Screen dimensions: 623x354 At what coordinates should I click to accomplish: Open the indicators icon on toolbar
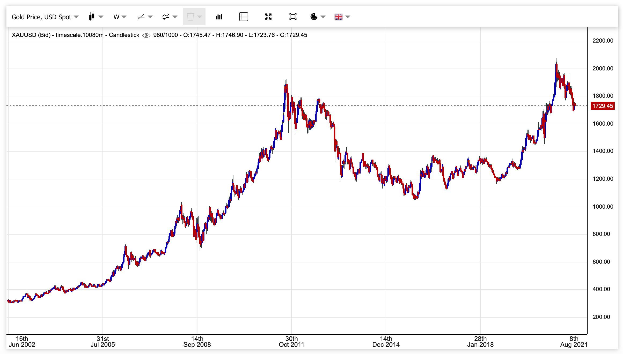click(166, 17)
